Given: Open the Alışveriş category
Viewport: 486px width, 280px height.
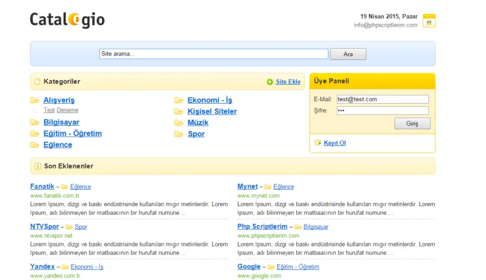Looking at the screenshot, I should pos(59,100).
